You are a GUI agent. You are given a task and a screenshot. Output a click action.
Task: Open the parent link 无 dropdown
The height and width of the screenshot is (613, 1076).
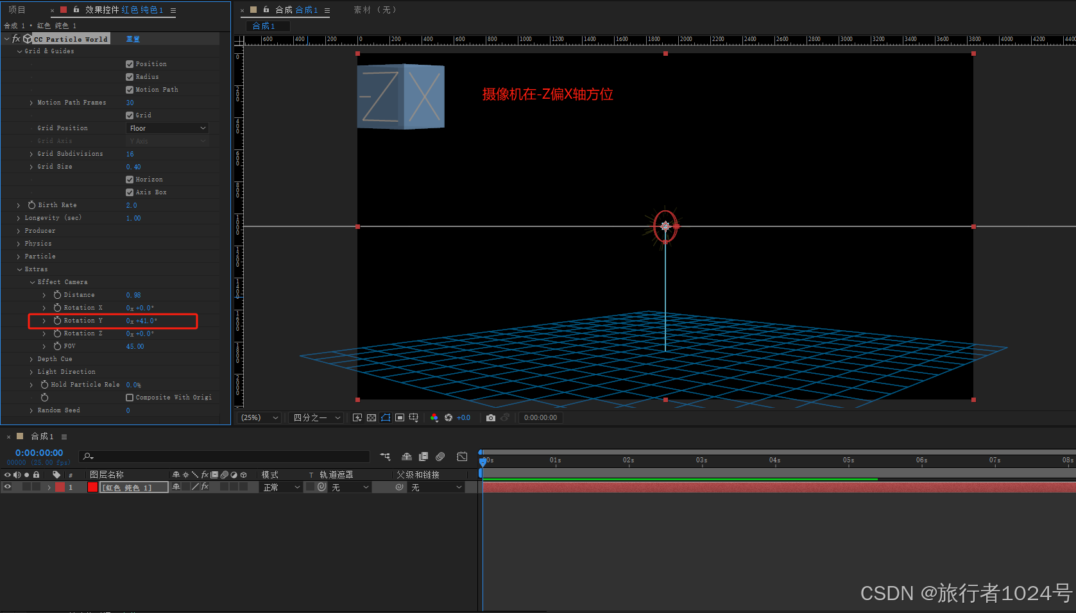click(x=436, y=487)
